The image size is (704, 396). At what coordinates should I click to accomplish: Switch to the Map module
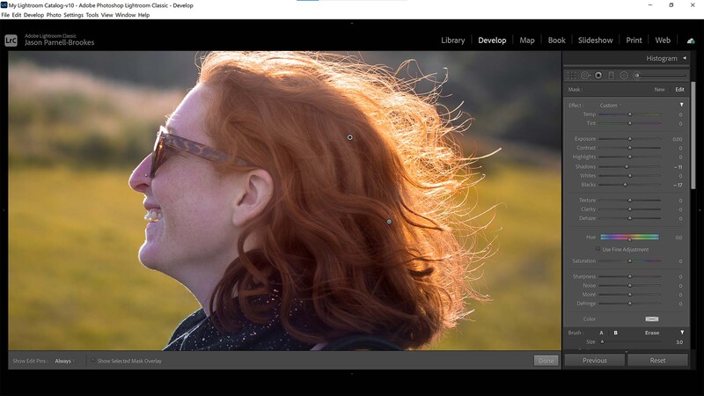(527, 40)
